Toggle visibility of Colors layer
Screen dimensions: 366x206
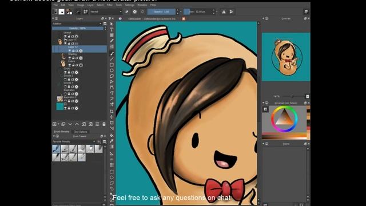coord(70,65)
